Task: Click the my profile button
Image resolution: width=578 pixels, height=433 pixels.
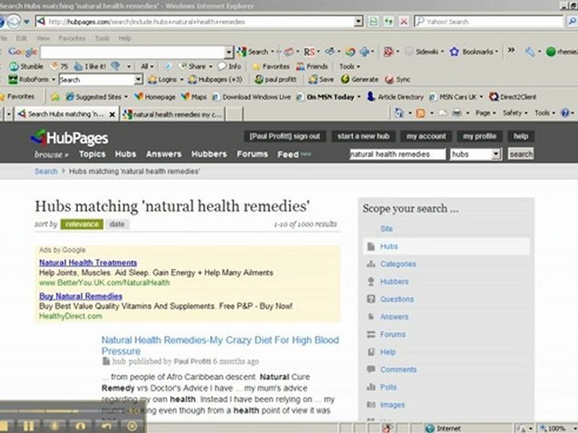Action: tap(480, 137)
